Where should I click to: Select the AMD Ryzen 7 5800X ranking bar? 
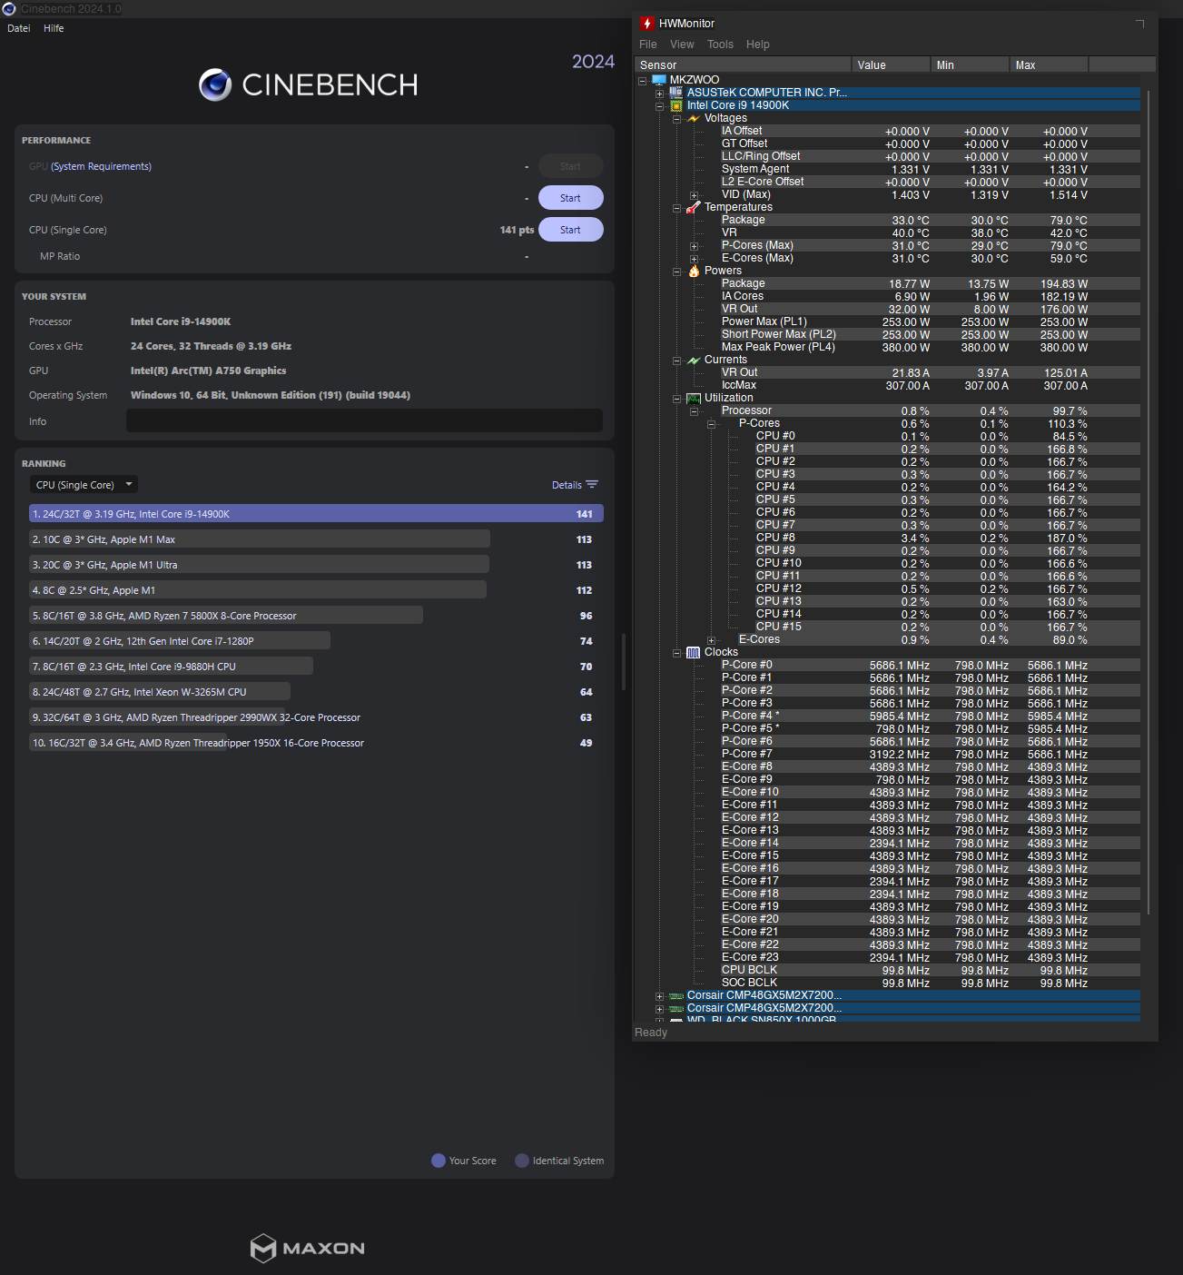pyautogui.click(x=226, y=616)
